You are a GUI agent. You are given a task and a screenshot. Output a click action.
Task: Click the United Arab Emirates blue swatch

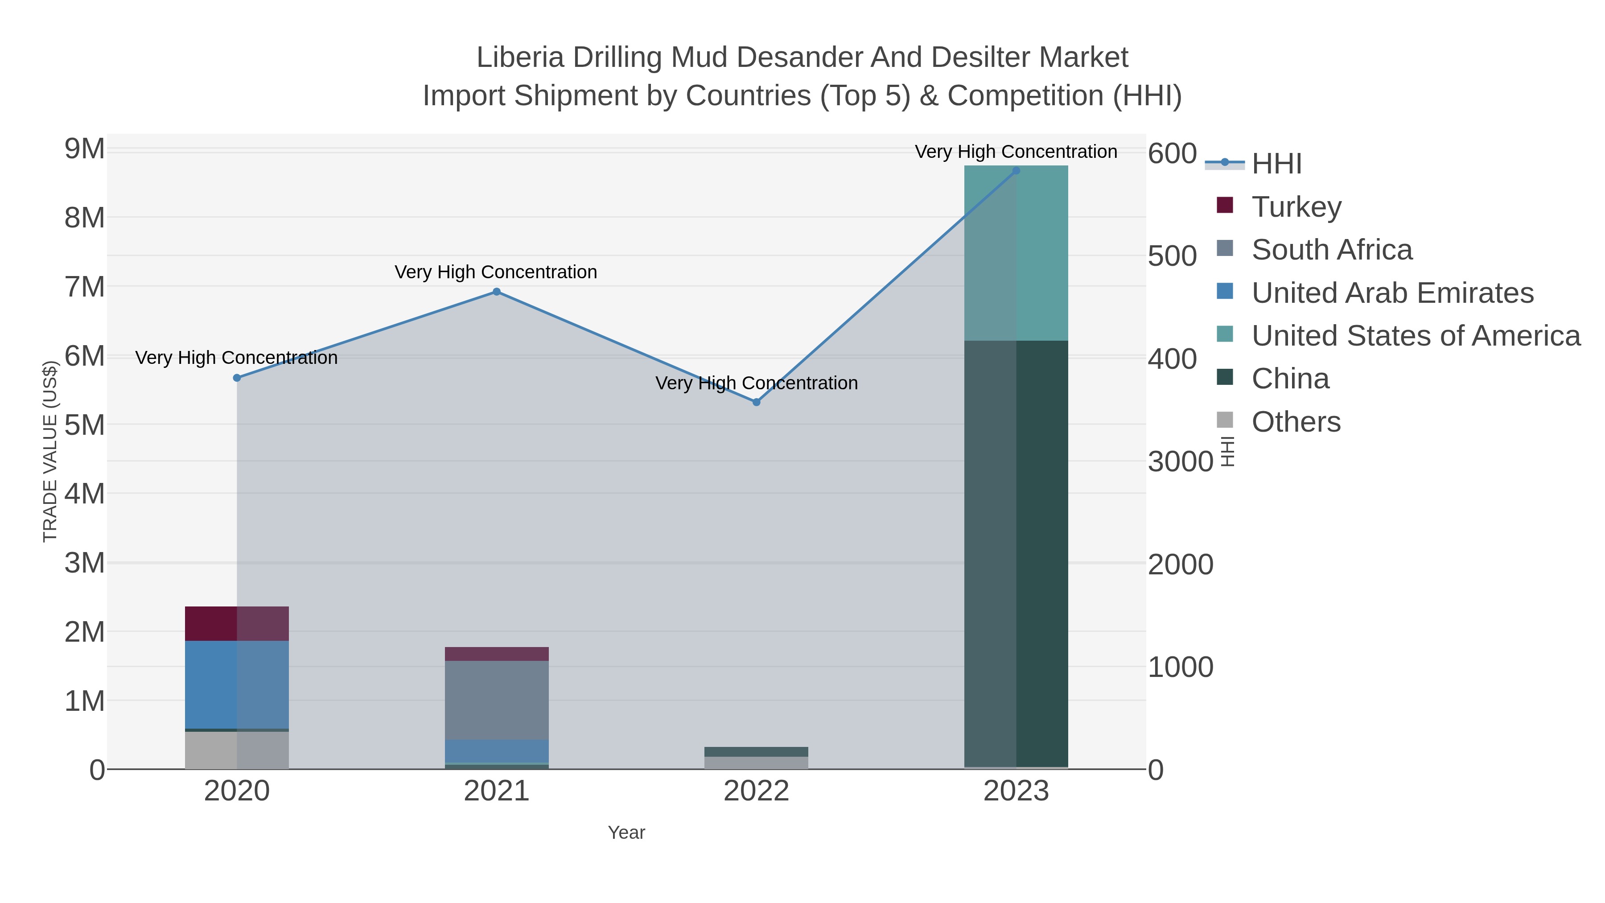pyautogui.click(x=1225, y=291)
